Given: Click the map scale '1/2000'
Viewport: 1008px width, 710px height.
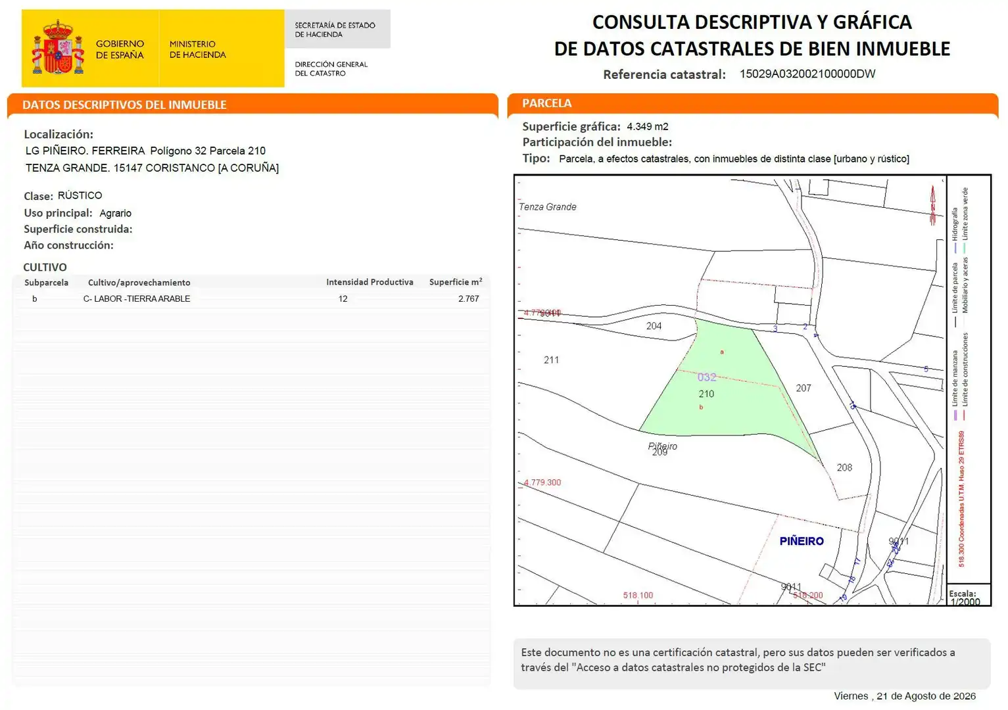Looking at the screenshot, I should point(965,602).
